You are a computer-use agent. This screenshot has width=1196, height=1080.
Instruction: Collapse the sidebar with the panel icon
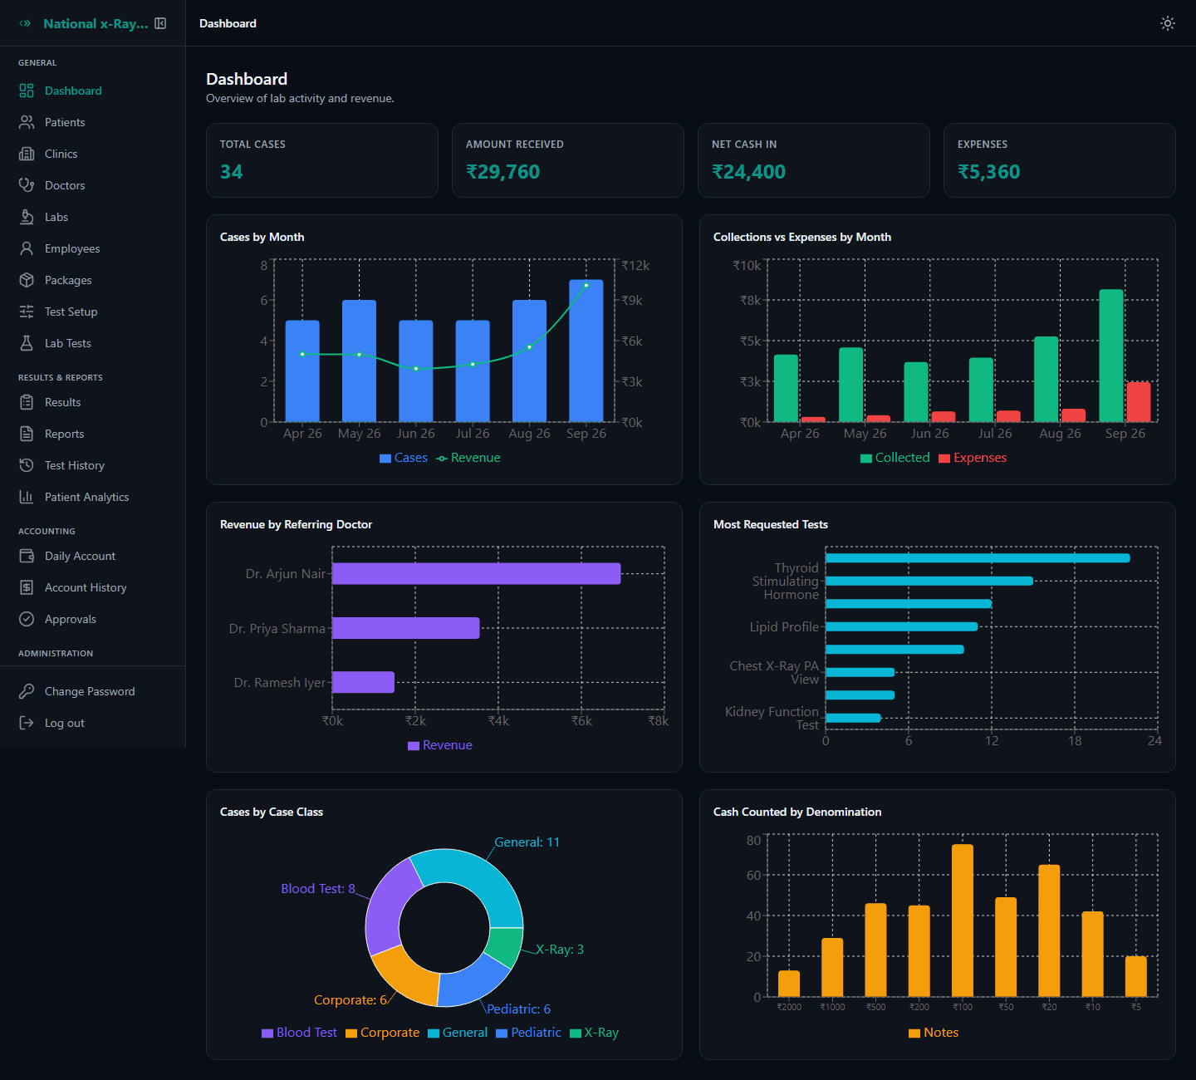[160, 23]
